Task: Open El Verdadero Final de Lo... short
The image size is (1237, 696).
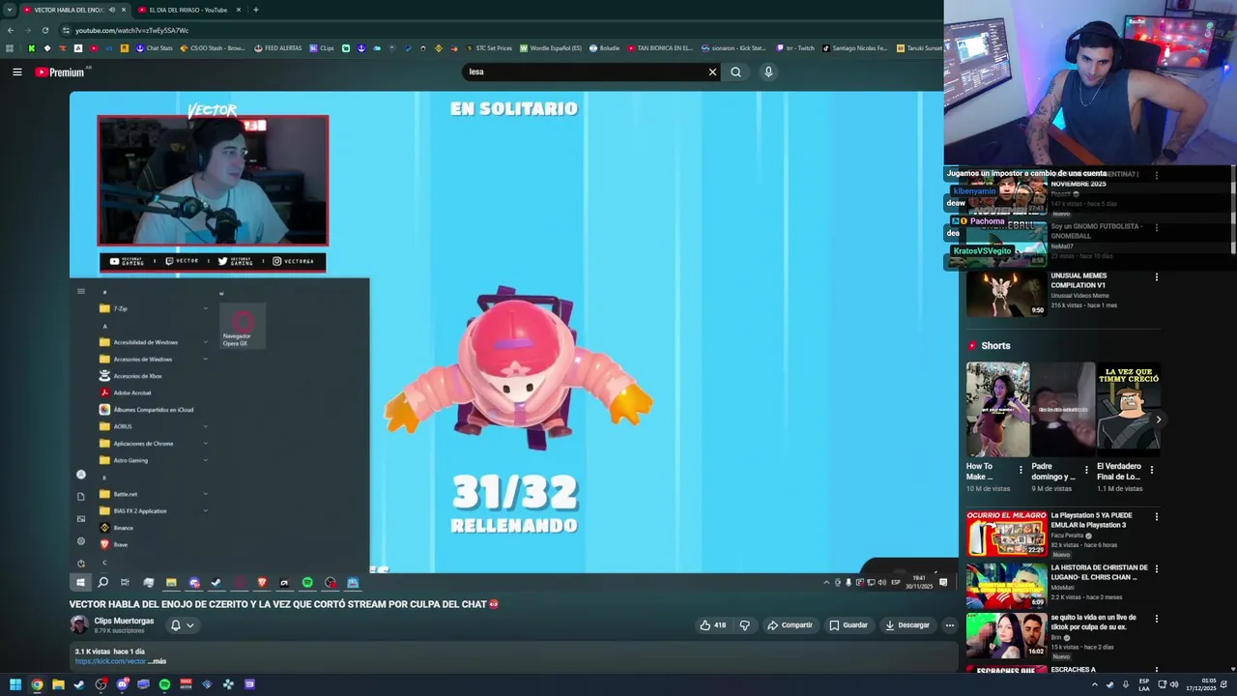Action: coord(1128,410)
